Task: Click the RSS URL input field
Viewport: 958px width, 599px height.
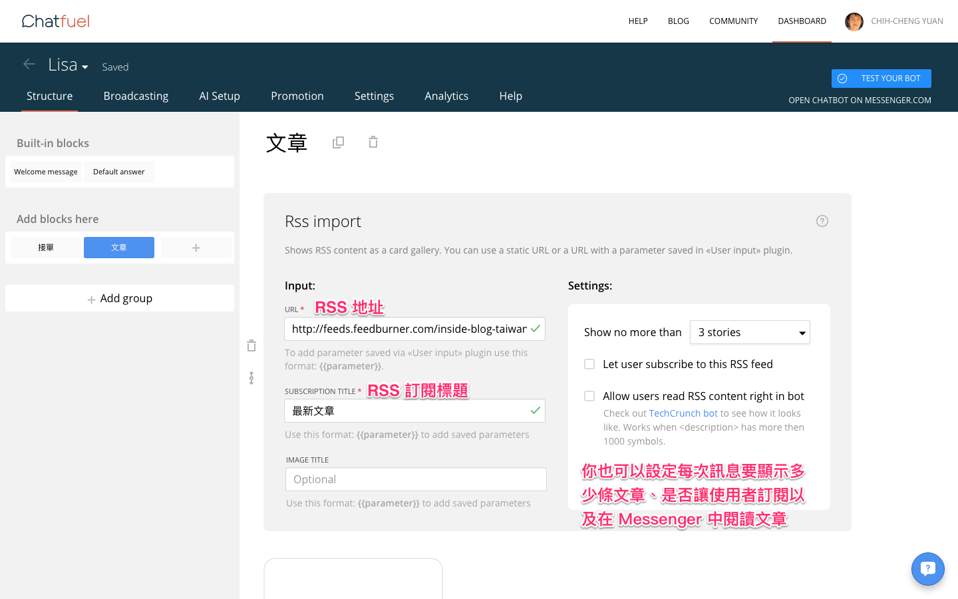Action: pyautogui.click(x=415, y=329)
